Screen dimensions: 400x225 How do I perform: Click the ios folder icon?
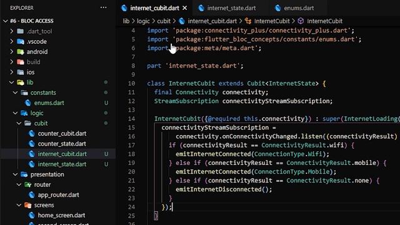pos(21,72)
